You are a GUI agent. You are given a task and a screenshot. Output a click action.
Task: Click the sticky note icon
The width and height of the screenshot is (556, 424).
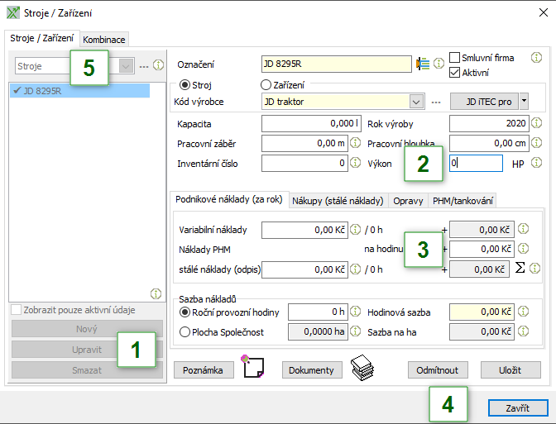252,367
